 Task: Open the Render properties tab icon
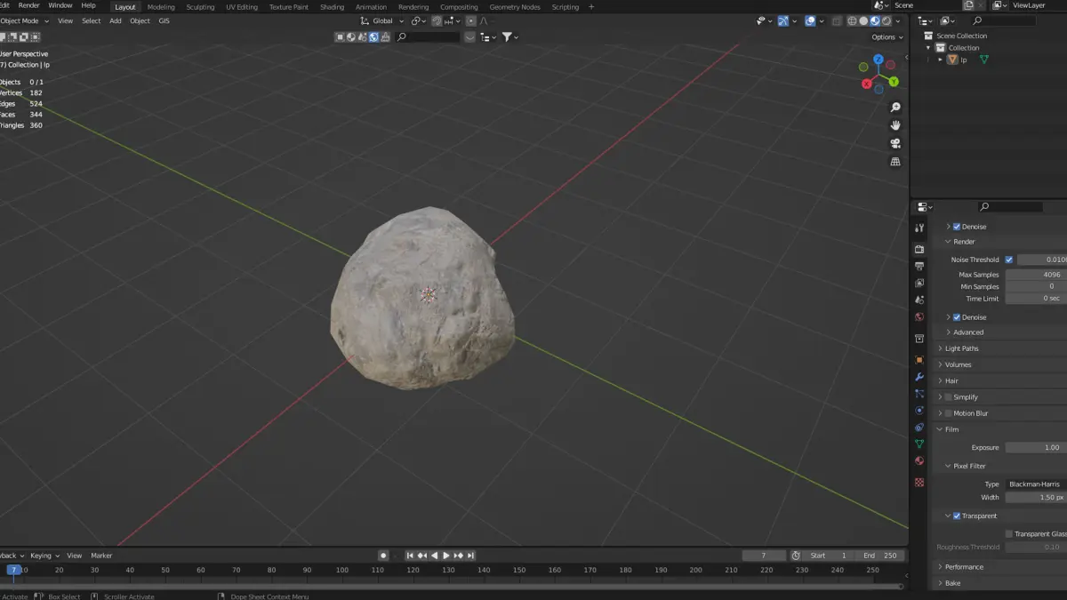point(919,249)
